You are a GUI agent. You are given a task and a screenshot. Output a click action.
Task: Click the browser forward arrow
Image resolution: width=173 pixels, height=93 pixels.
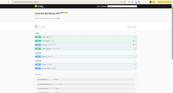click(x=5, y=2)
